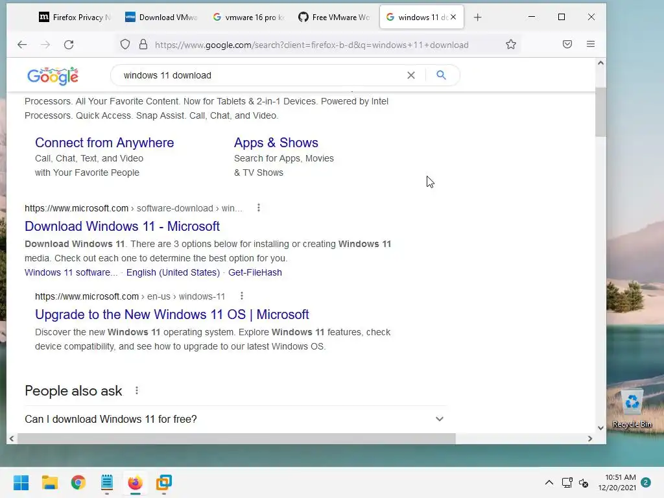Open the Firefox hamburger application menu
664x498 pixels.
[591, 44]
